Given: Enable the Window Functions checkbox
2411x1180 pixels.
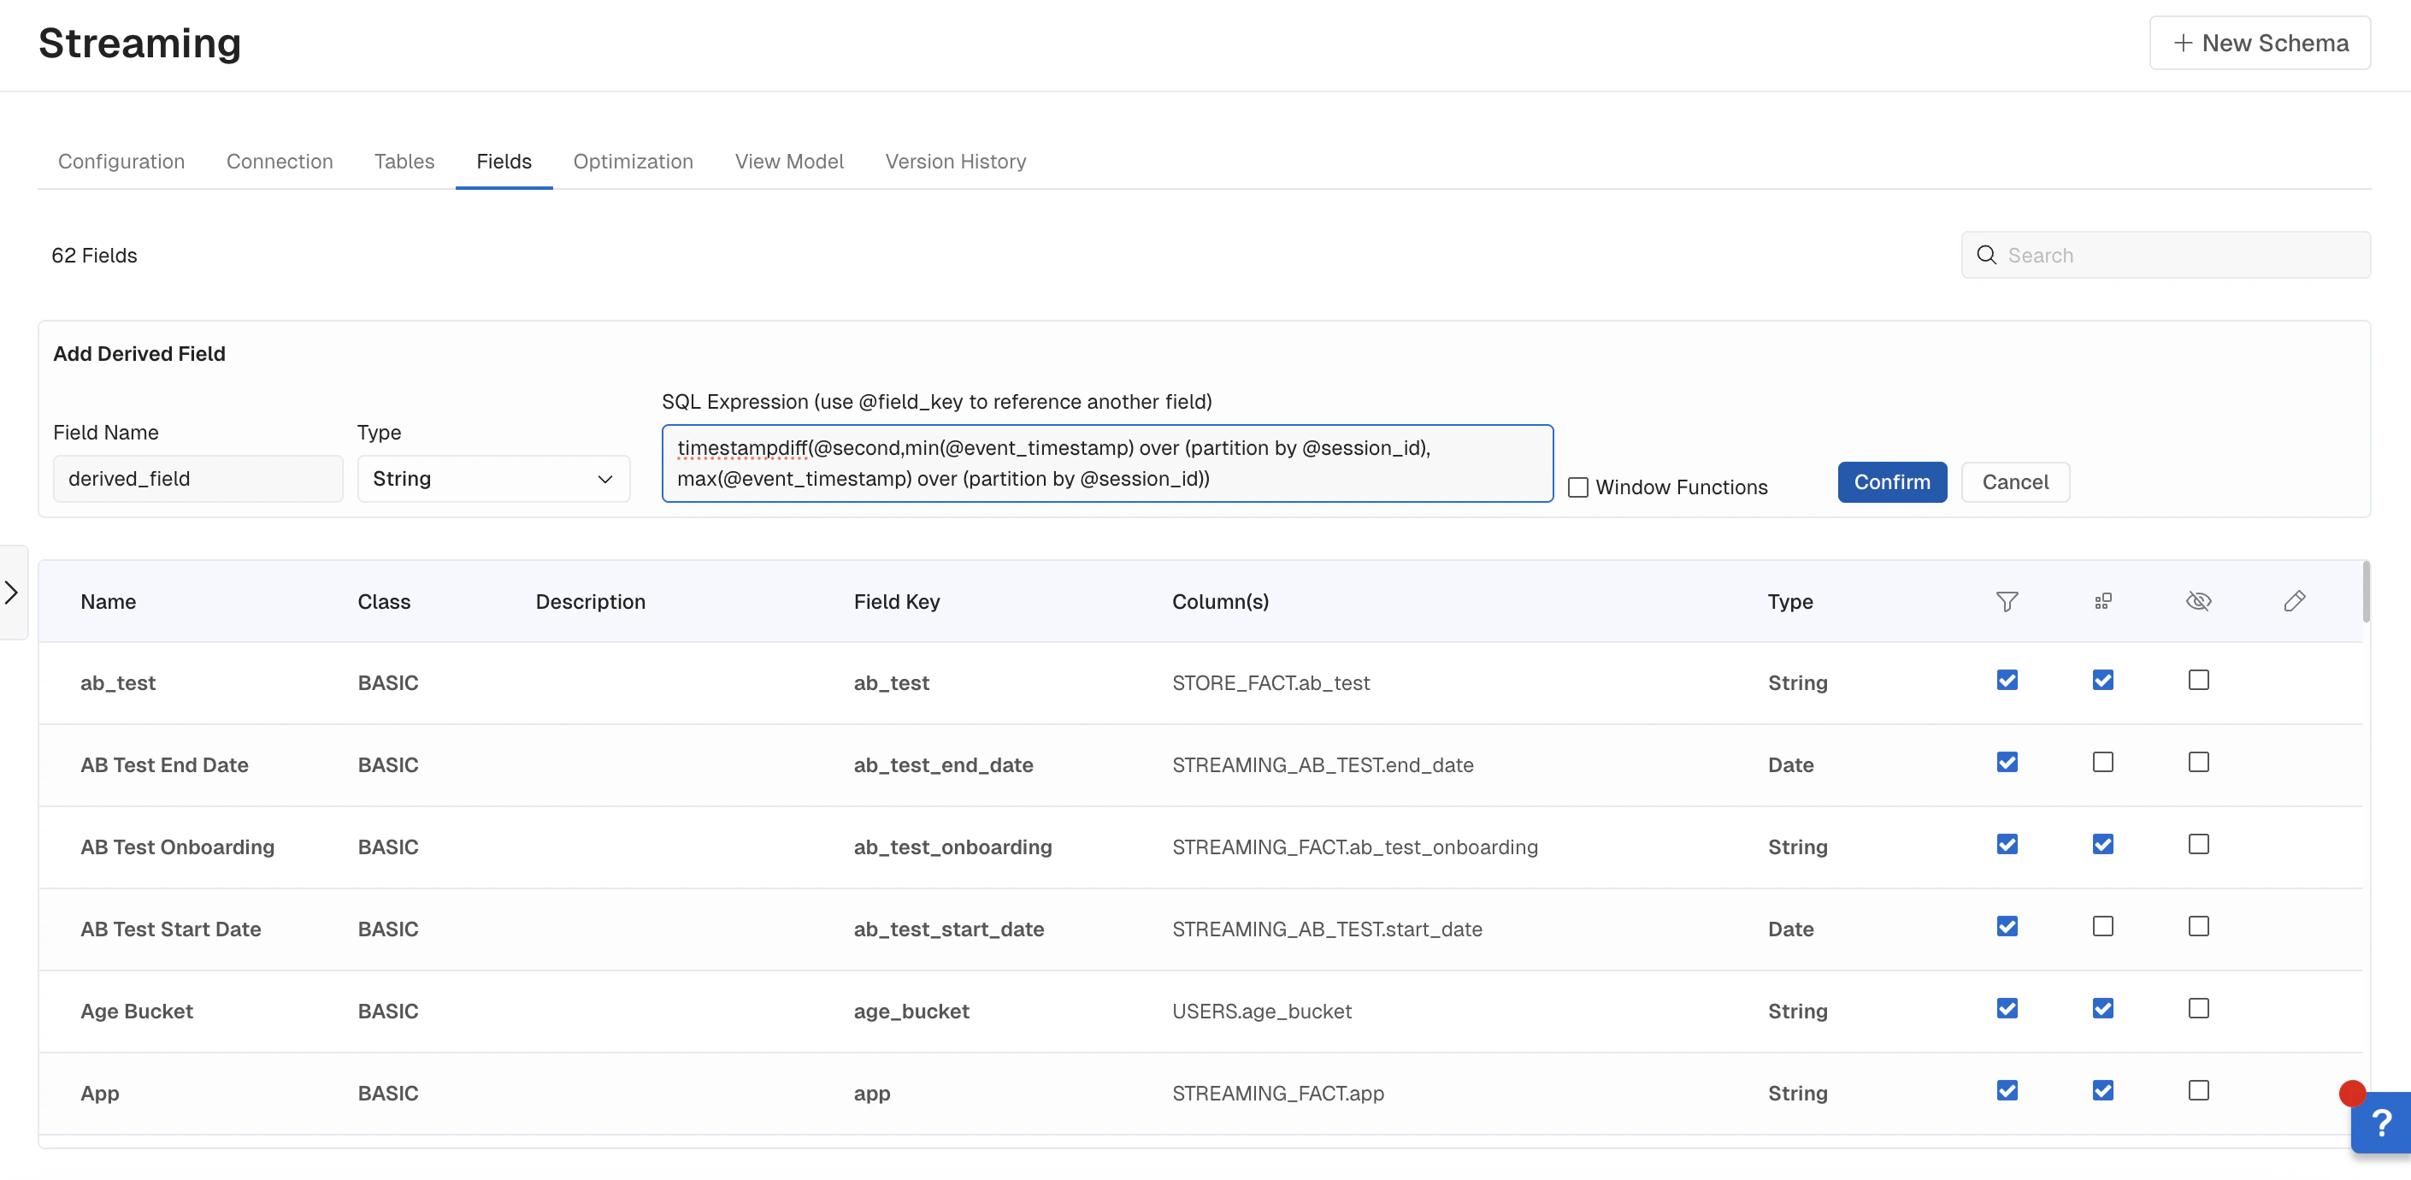Looking at the screenshot, I should 1578,487.
